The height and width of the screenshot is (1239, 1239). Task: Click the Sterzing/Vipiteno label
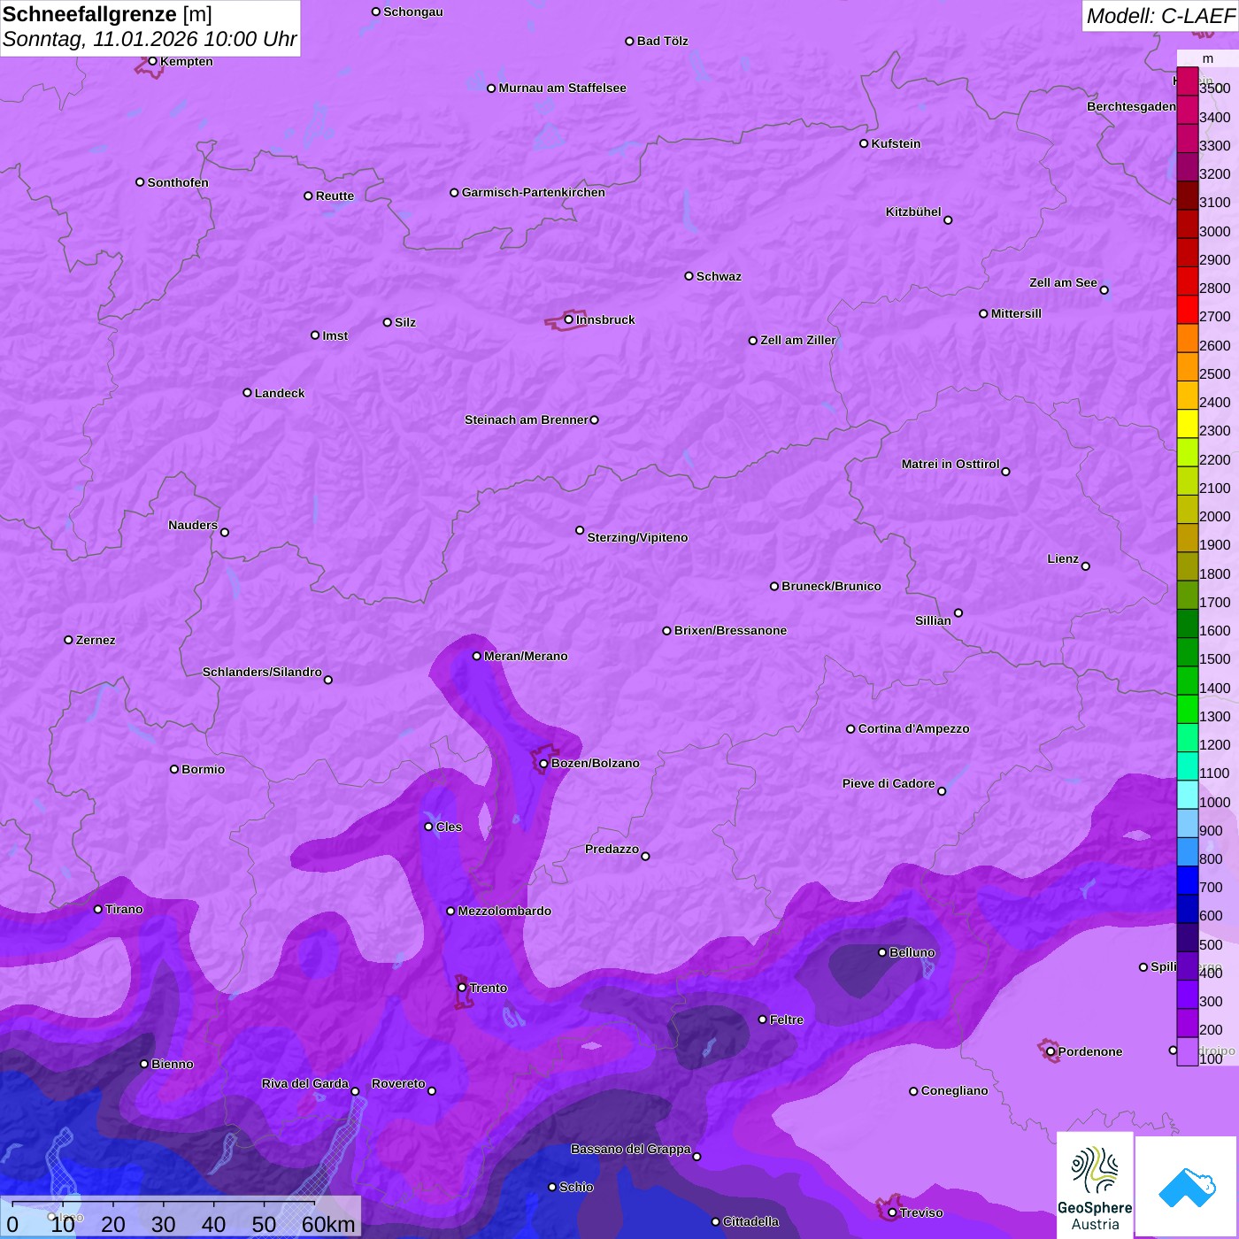pyautogui.click(x=637, y=537)
